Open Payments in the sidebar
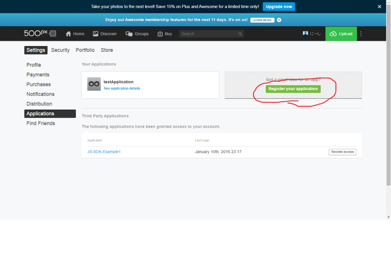Screen dimensions: 391x269 click(38, 75)
